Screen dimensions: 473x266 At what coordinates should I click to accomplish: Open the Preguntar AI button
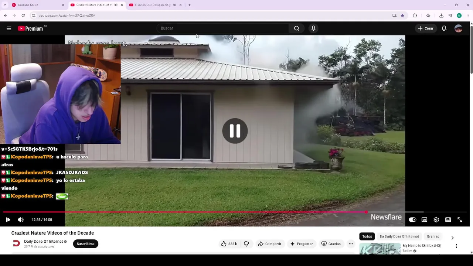[x=302, y=244]
